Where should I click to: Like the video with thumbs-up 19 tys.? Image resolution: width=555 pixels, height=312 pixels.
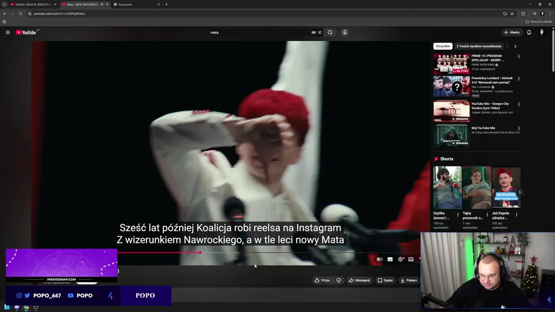pyautogui.click(x=322, y=280)
